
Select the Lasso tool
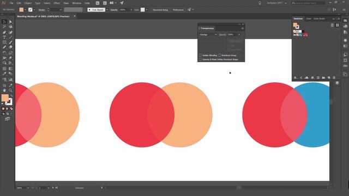coord(10,27)
